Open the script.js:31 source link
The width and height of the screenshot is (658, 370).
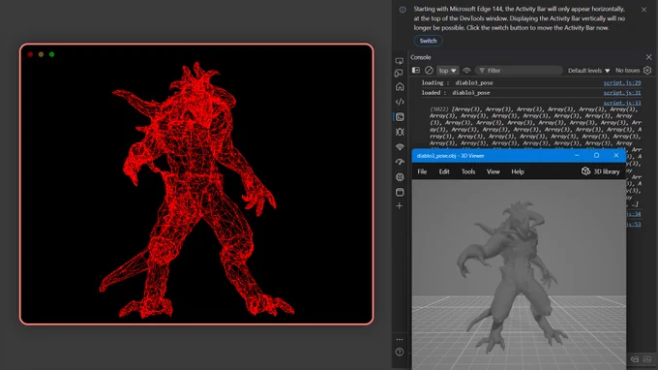click(622, 93)
